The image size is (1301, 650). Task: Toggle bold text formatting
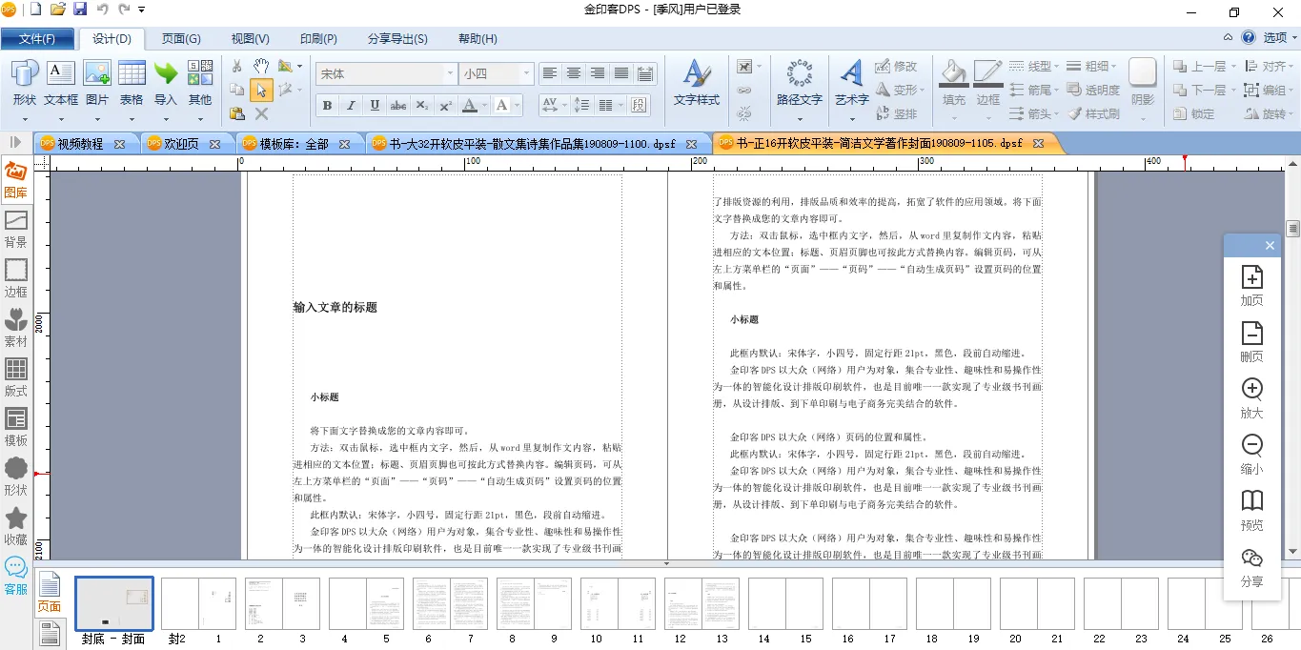(x=327, y=105)
